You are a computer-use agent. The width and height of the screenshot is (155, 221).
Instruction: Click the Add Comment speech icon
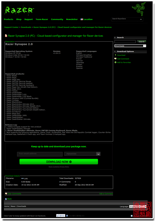116,59
